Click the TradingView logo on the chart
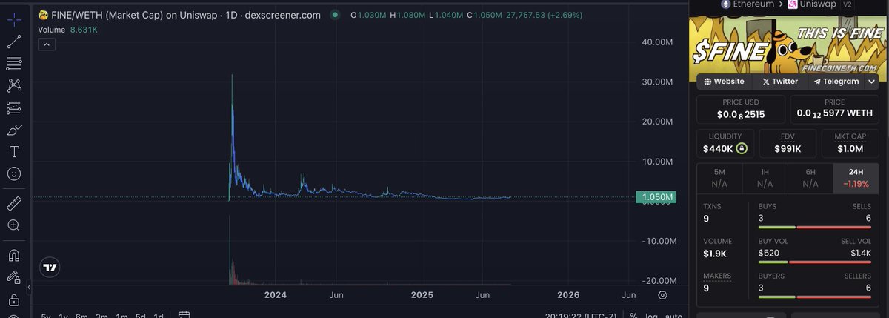Screen dimensions: 889x318 50,268
